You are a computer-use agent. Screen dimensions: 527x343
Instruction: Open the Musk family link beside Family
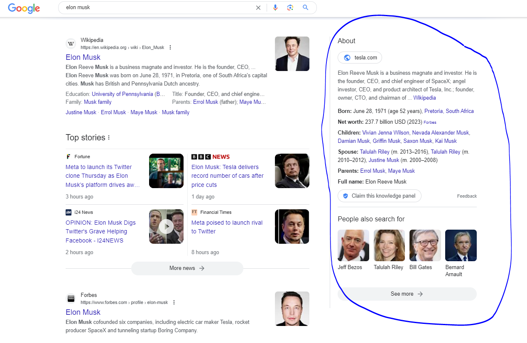(x=98, y=102)
